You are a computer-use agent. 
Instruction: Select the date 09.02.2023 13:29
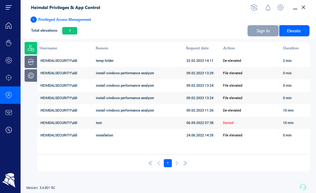click(200, 73)
